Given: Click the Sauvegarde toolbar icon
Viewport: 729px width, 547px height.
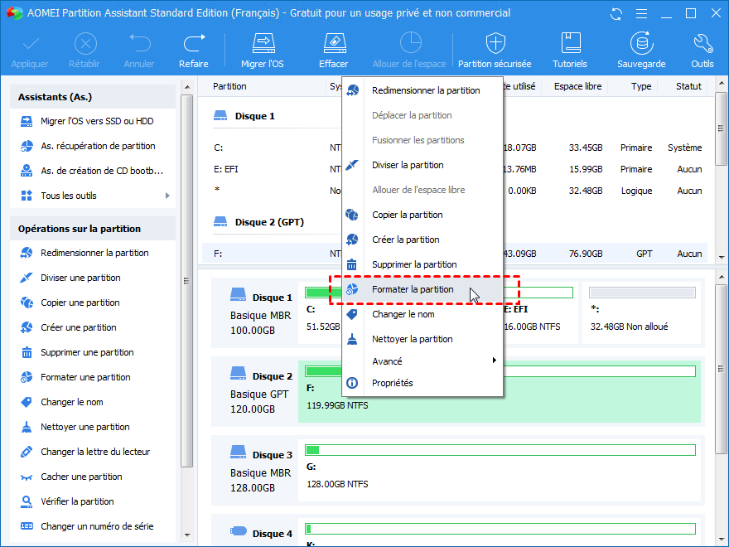Looking at the screenshot, I should (640, 44).
